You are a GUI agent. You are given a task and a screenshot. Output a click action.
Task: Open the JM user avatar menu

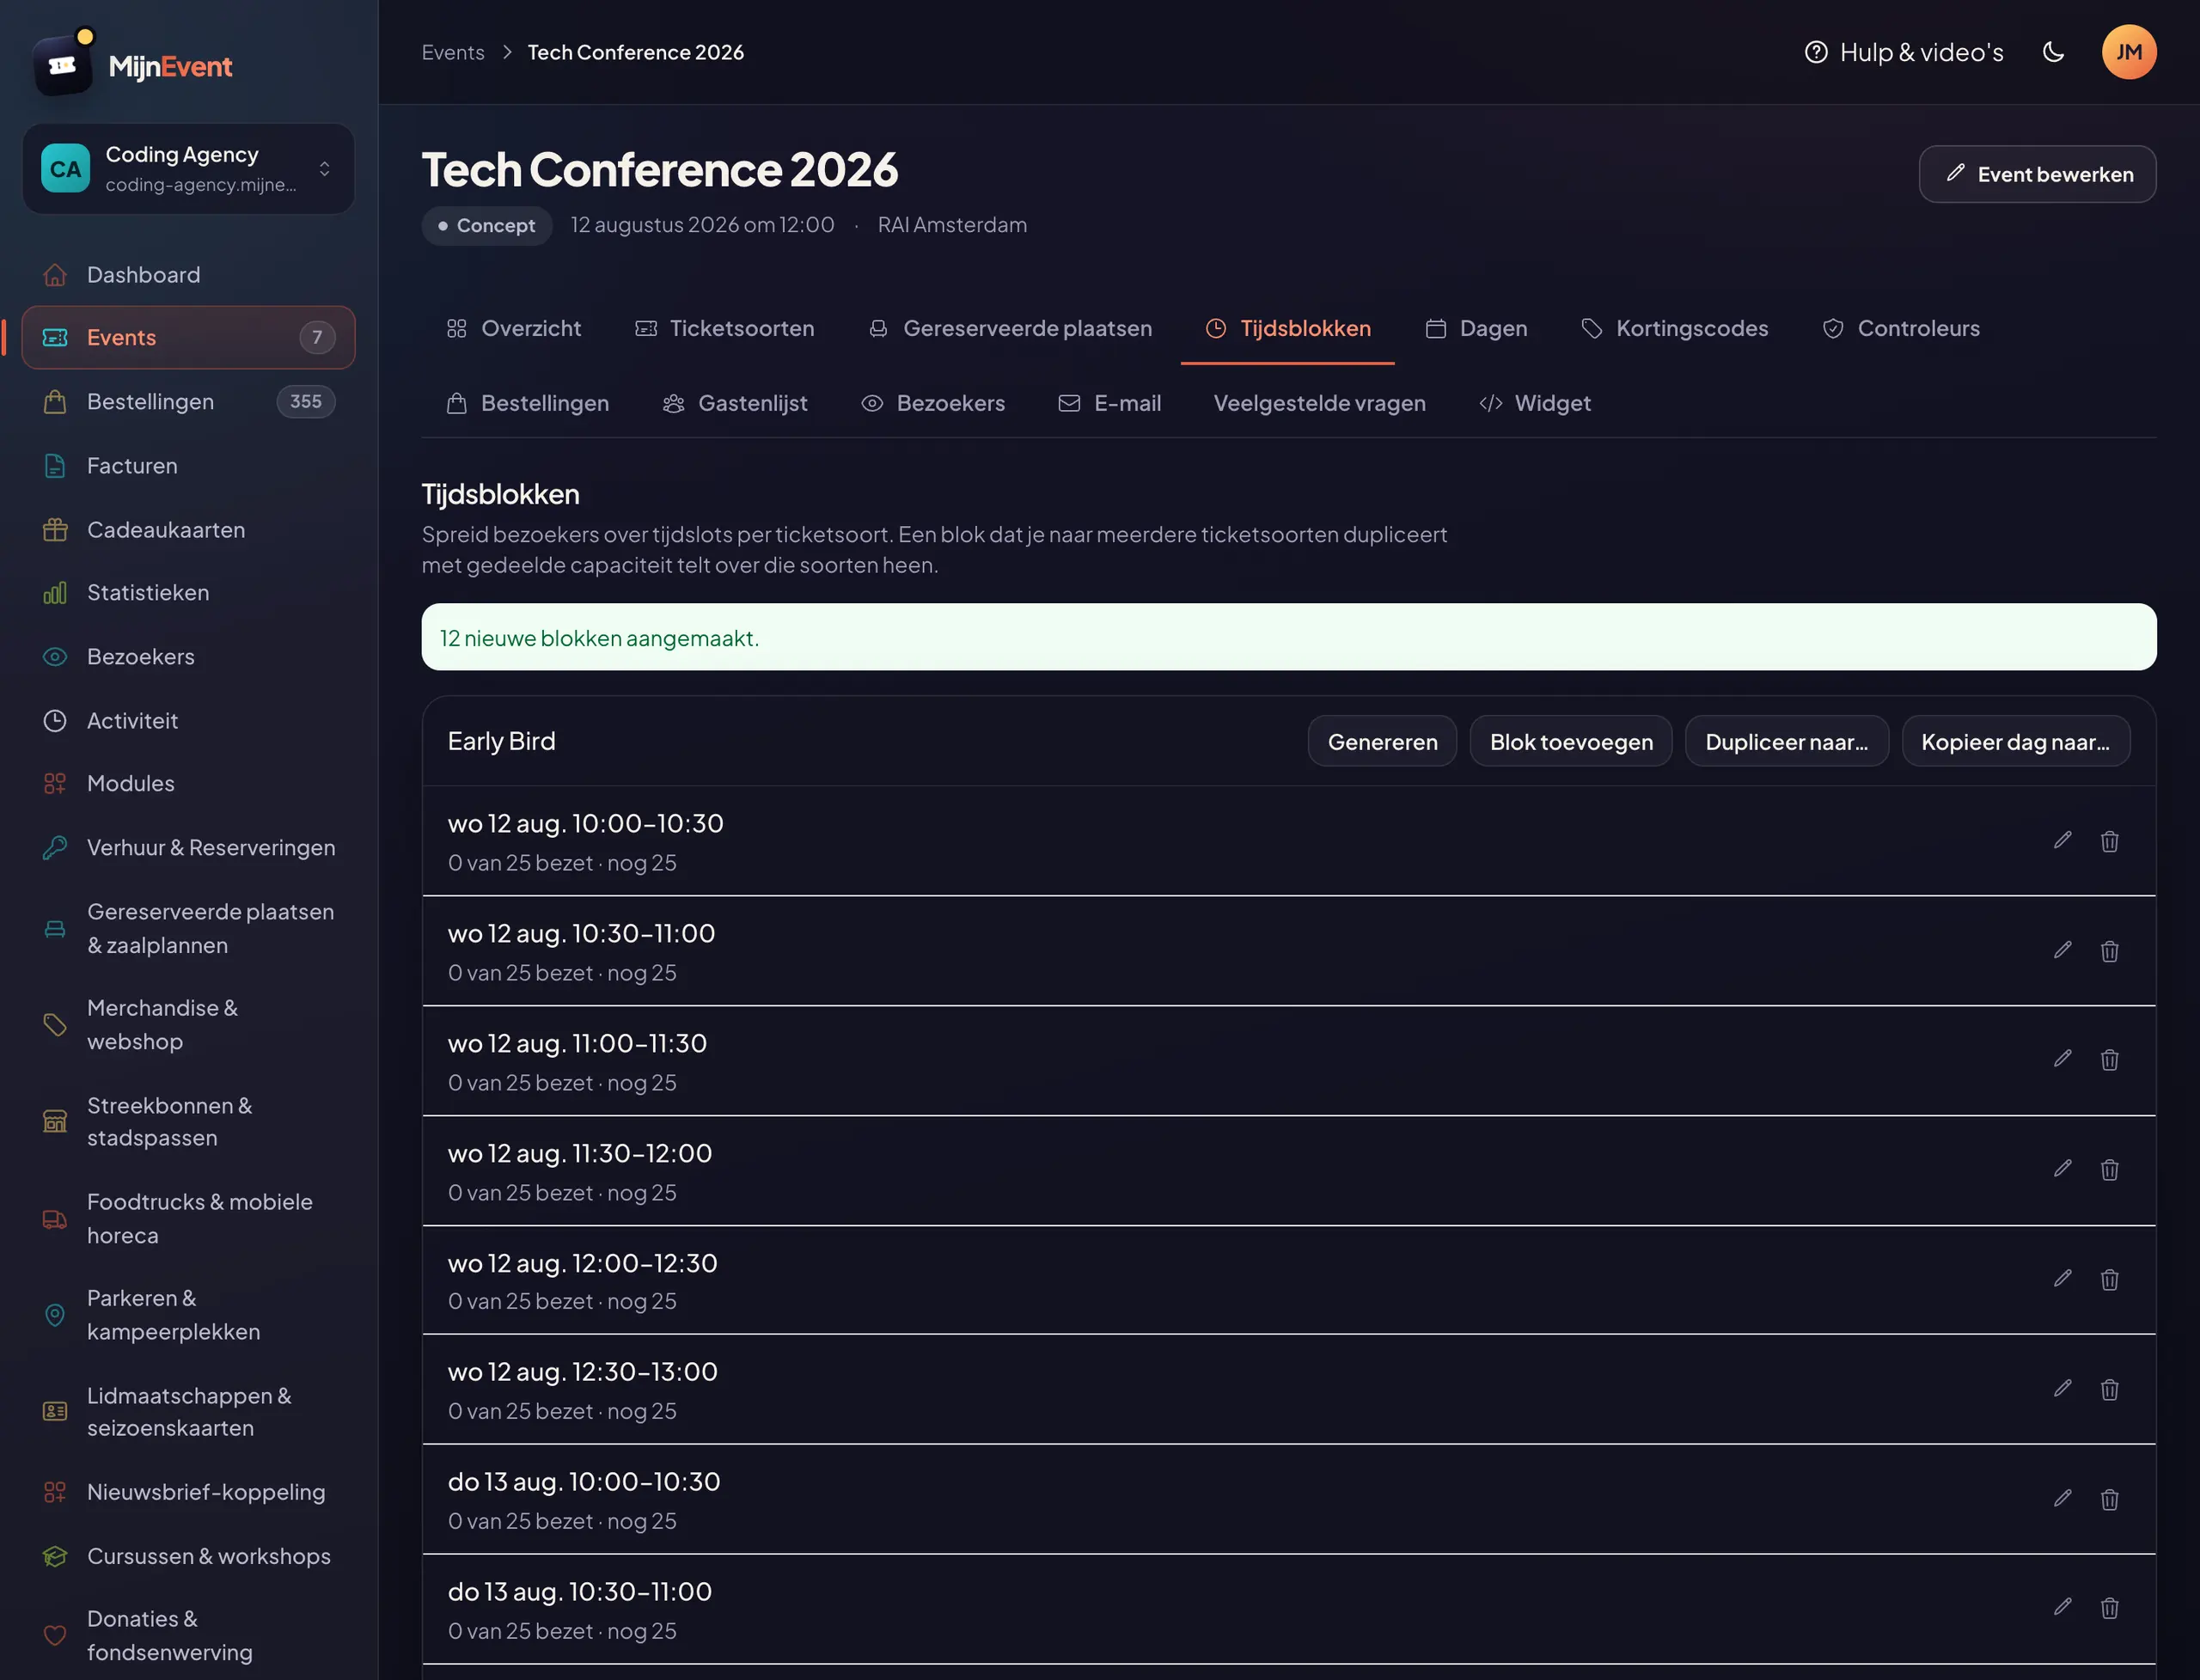click(x=2128, y=52)
